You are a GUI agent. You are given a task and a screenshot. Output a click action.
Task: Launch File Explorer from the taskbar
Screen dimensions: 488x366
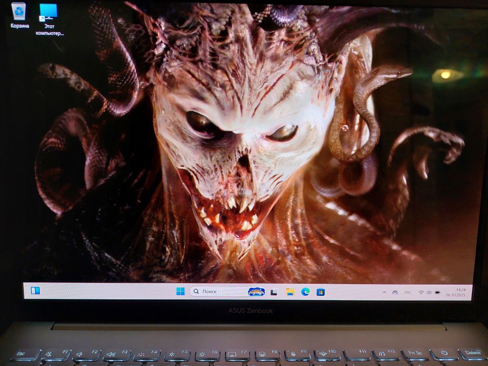tap(290, 292)
